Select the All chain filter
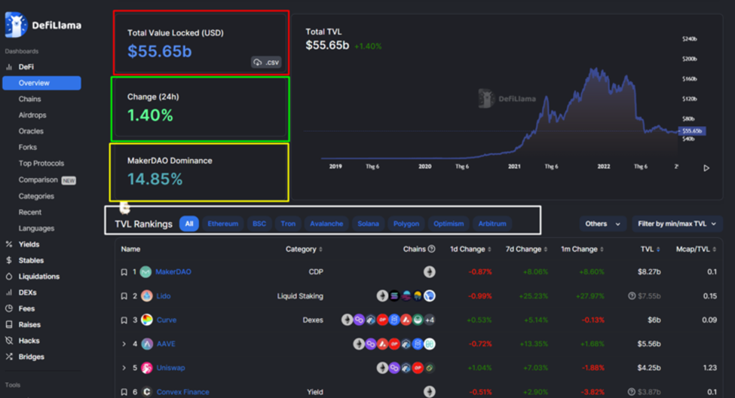This screenshot has width=735, height=398. click(189, 224)
